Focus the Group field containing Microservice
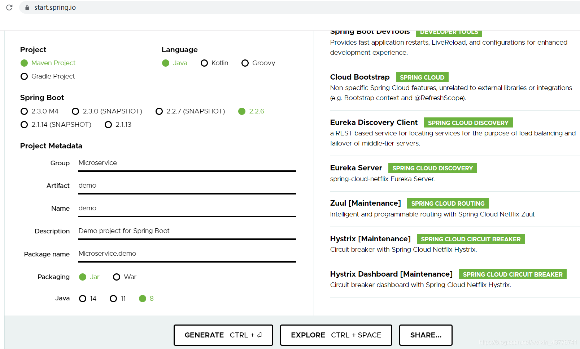Image resolution: width=580 pixels, height=349 pixels. (187, 163)
